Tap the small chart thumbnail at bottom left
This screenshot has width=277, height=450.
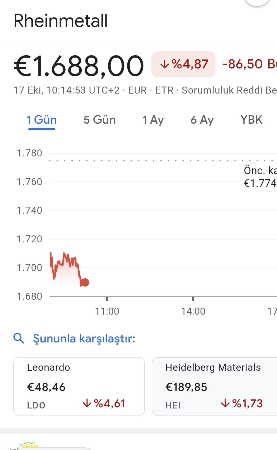(26, 446)
